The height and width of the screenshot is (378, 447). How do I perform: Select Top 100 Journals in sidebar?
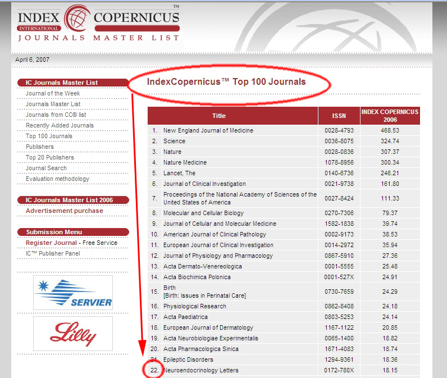(49, 136)
